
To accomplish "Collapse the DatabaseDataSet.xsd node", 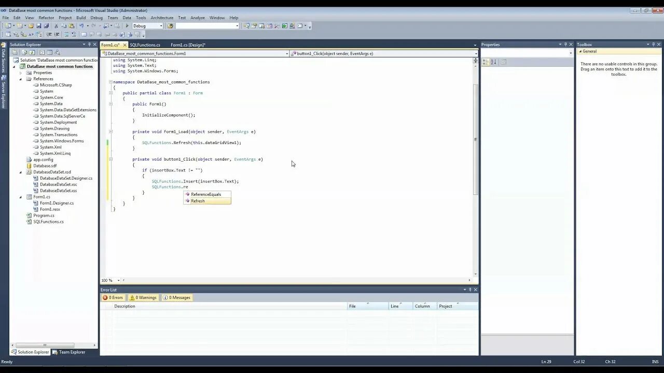I will click(21, 172).
